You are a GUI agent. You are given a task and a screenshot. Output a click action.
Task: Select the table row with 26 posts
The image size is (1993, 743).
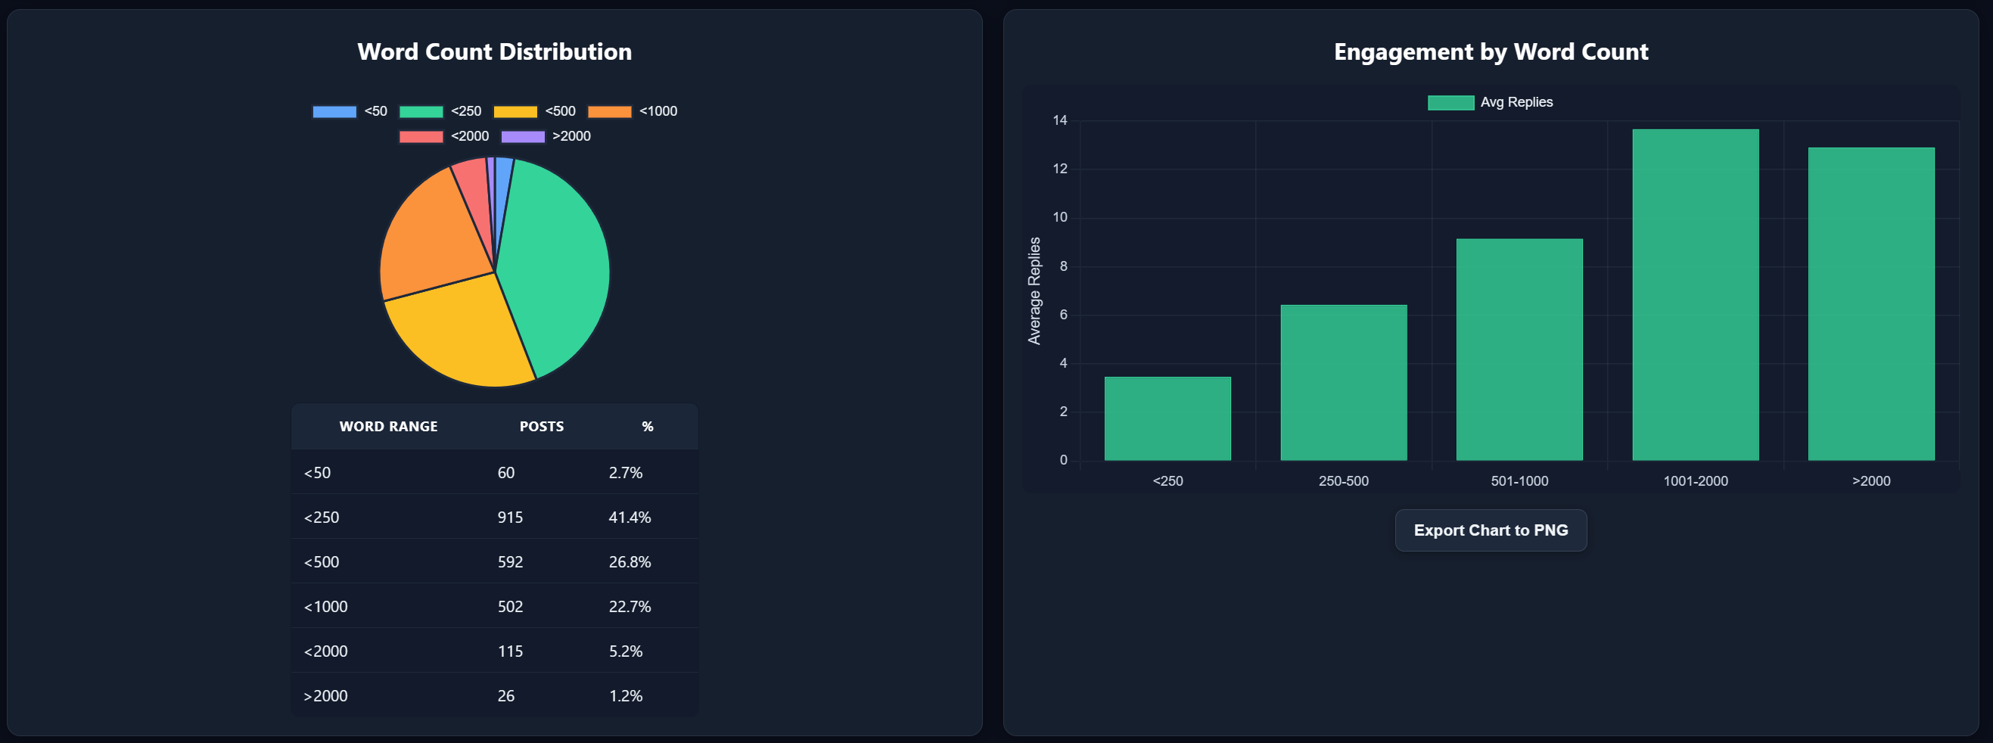[494, 695]
